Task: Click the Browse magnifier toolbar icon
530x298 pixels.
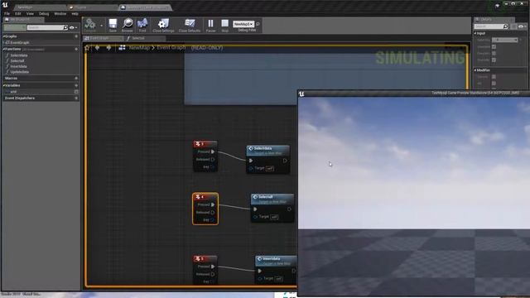Action: [x=128, y=26]
